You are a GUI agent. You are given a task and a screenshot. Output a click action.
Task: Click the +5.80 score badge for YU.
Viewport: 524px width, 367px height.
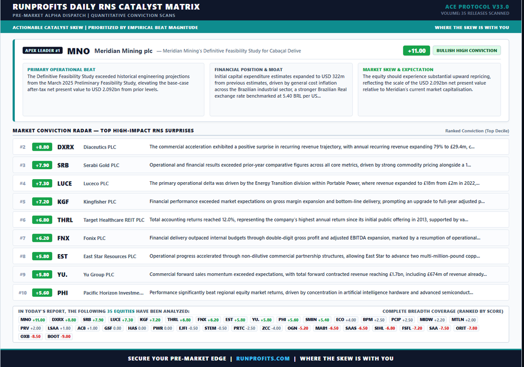[42, 275]
